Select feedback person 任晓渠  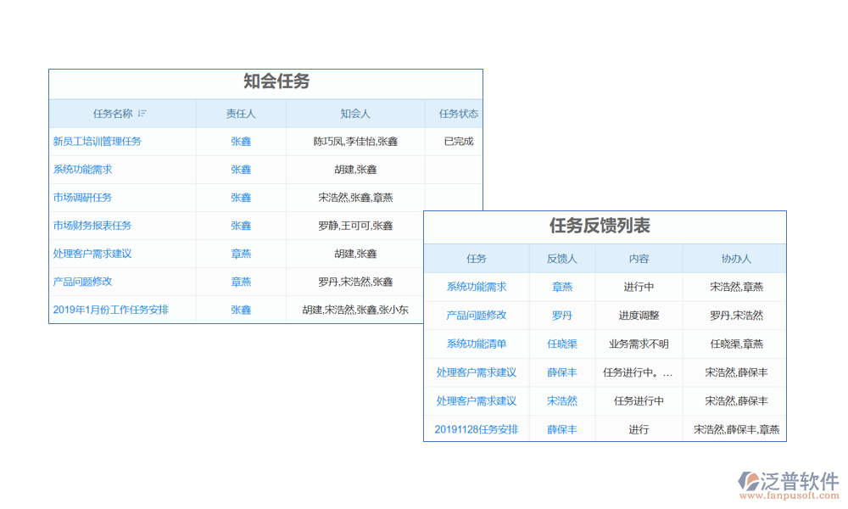562,344
